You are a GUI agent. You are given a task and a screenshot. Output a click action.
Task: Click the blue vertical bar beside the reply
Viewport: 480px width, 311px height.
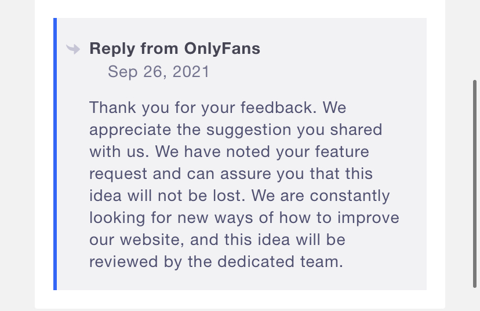(55, 153)
